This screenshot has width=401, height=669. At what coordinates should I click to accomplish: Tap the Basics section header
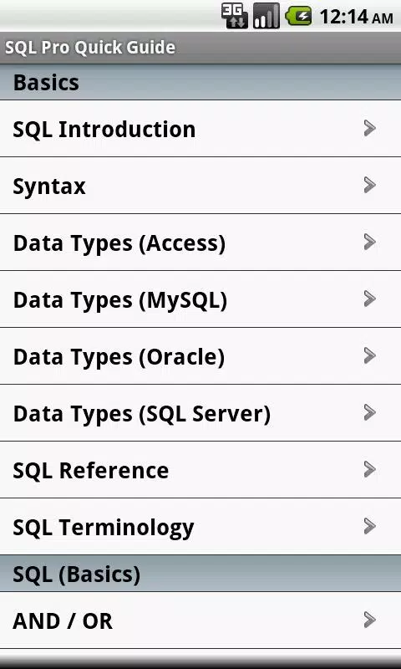click(x=200, y=82)
